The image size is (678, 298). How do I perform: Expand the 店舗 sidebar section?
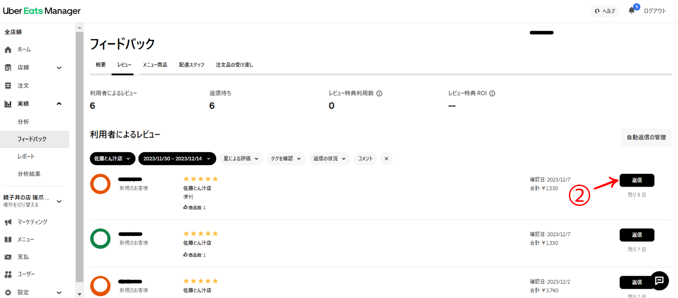(59, 68)
